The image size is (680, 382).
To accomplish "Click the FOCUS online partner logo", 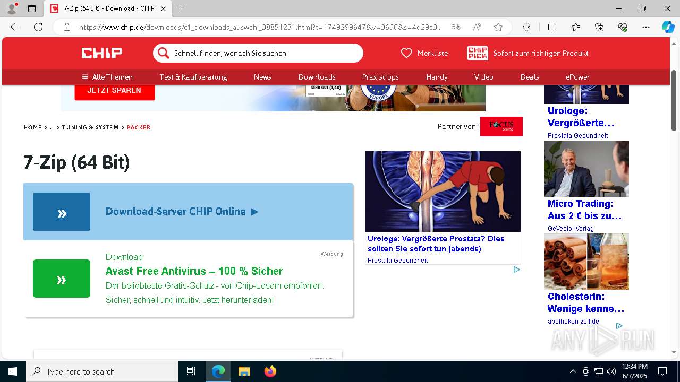I will tap(501, 126).
